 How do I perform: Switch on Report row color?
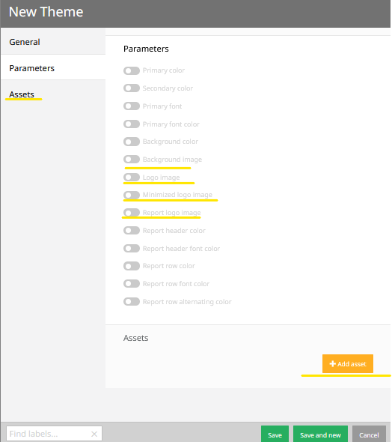(x=132, y=266)
